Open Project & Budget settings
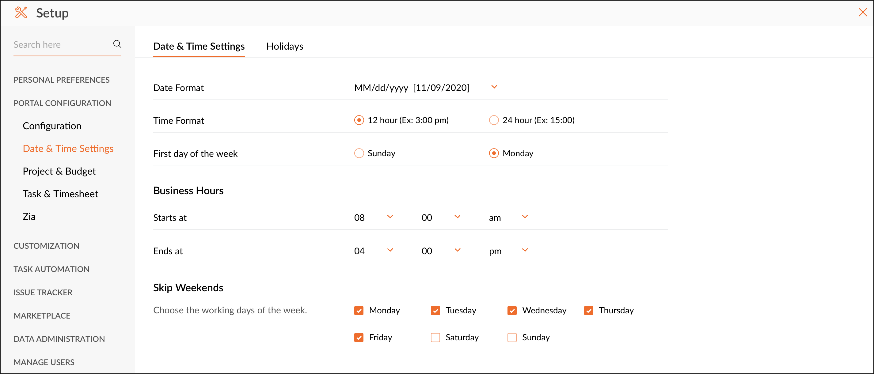 [59, 171]
